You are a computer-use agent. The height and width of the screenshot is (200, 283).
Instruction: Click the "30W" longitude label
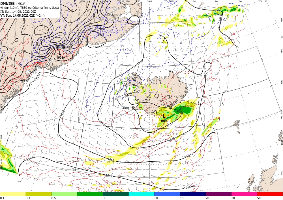(106, 1)
